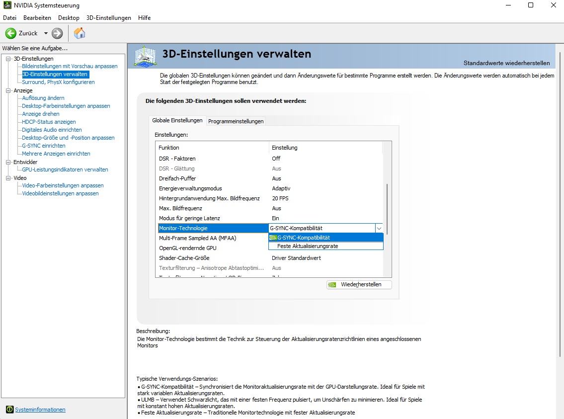Click the forward arrow icon in the toolbar
Viewport: 564px width, 419px height.
[57, 33]
